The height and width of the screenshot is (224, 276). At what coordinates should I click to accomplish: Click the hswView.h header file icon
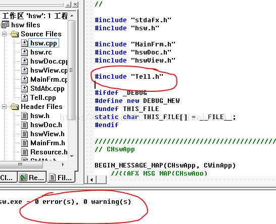24,134
